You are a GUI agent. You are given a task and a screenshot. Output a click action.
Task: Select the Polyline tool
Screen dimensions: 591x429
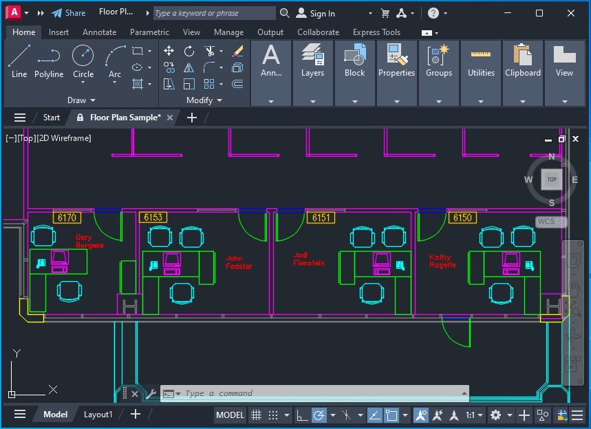(49, 61)
